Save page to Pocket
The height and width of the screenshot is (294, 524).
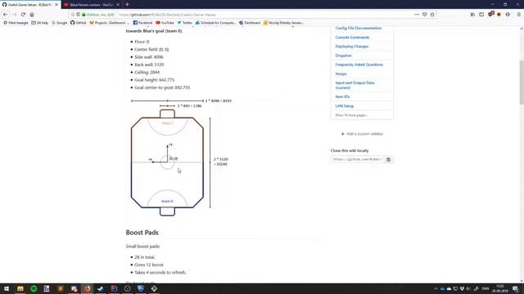425,15
